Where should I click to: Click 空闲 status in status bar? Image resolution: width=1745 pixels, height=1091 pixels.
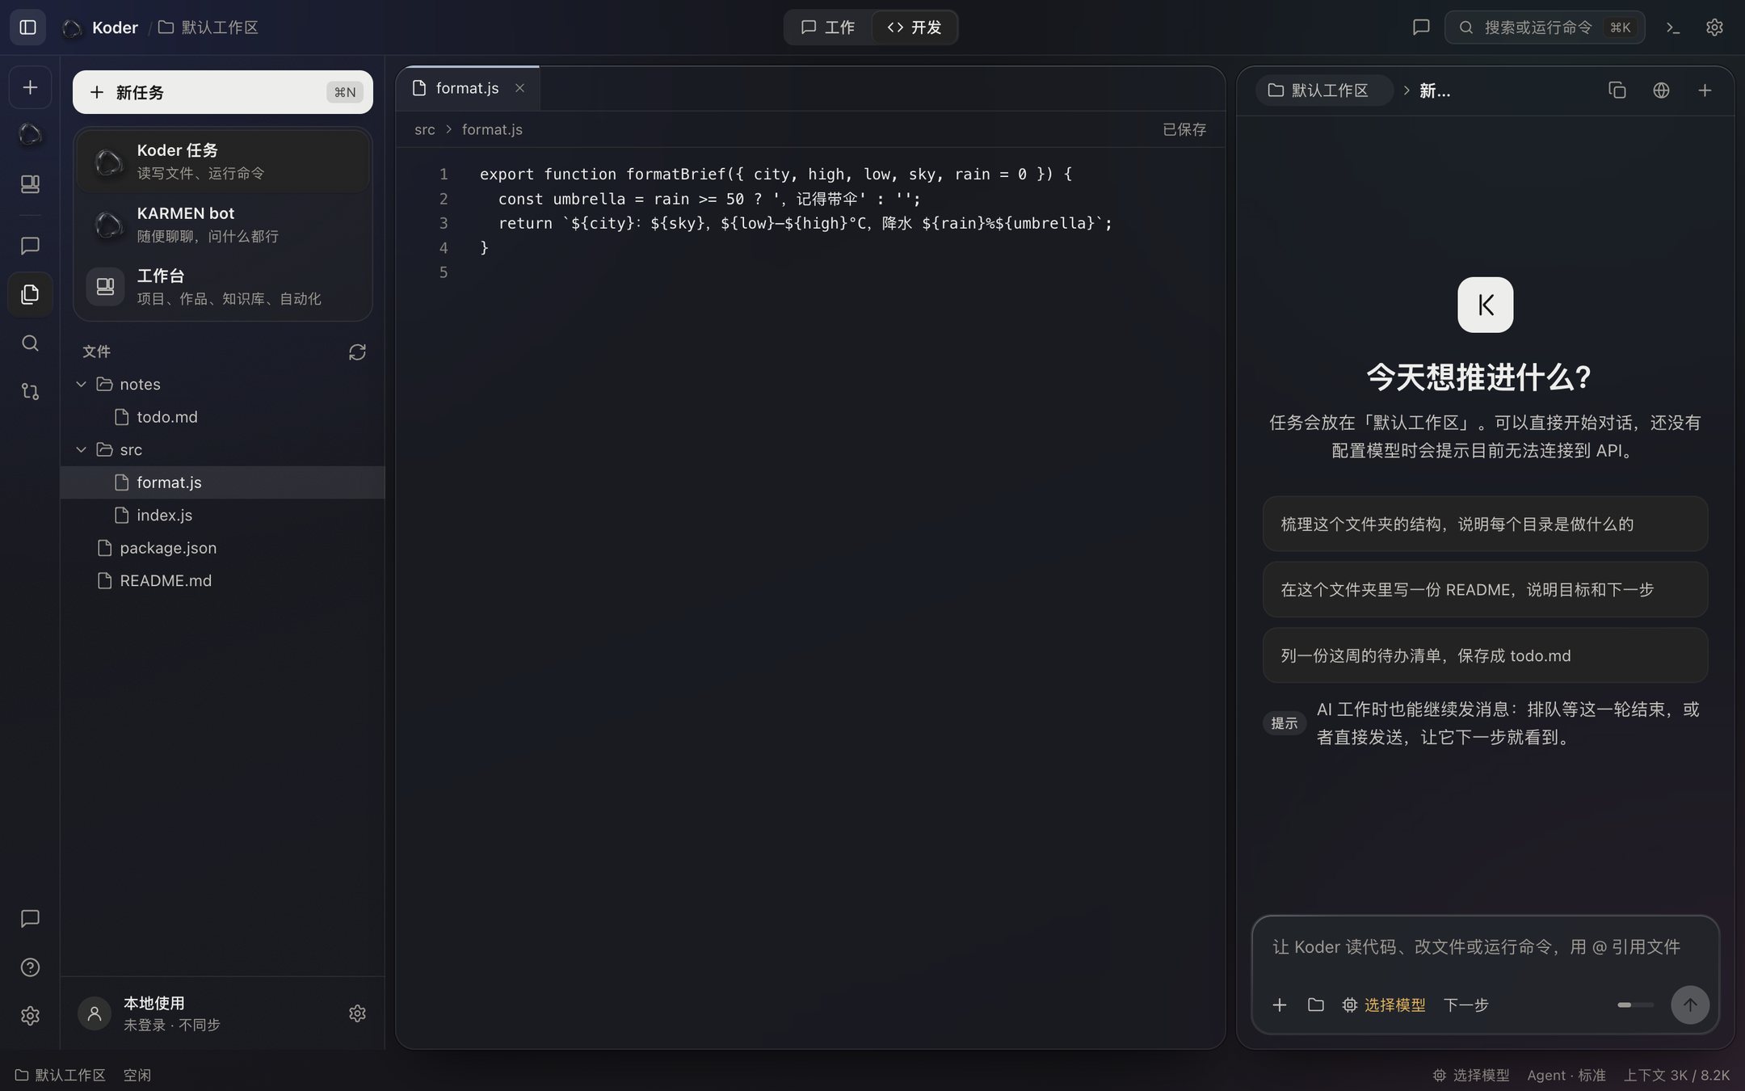tap(137, 1075)
